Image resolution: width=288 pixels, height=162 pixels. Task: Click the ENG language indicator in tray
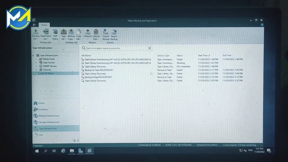[250, 150]
